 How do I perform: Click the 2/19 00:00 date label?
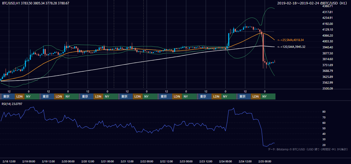pos(29,161)
